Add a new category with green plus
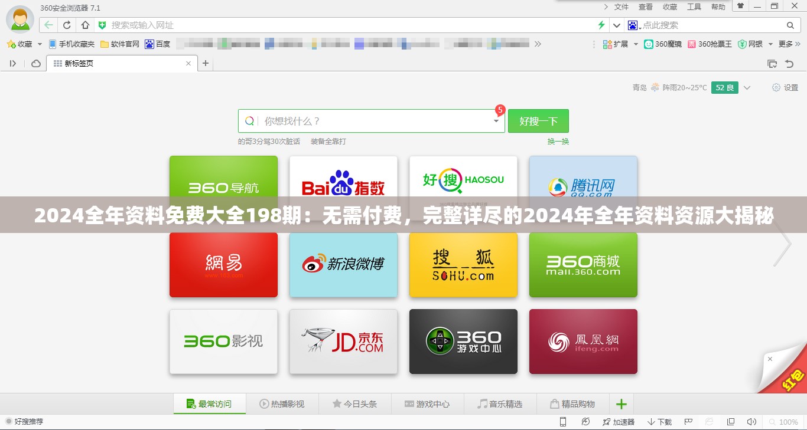This screenshot has width=807, height=430. [621, 404]
